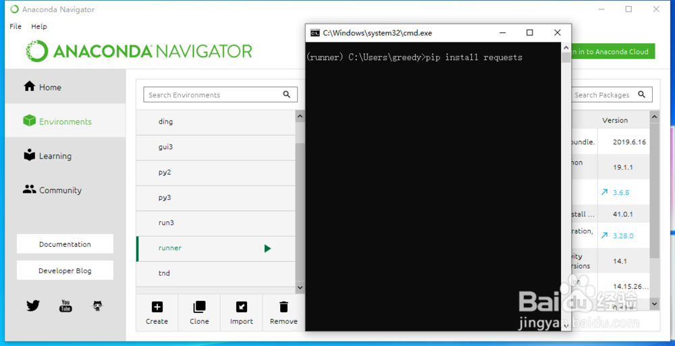Open the Documentation button
Screen dimensions: 675x346
tap(65, 244)
